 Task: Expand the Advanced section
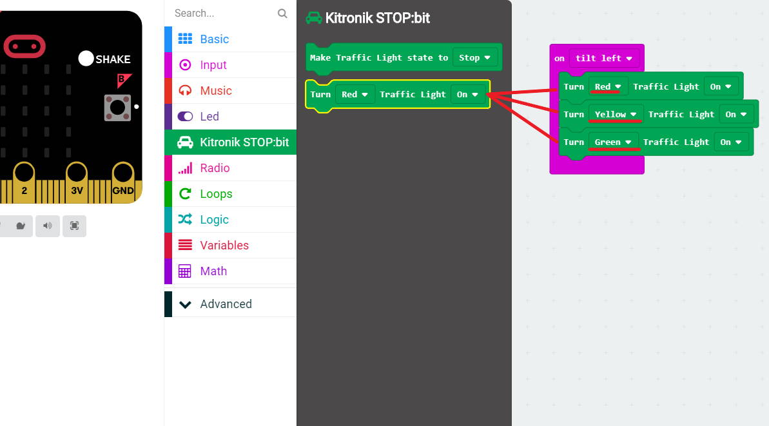[231, 304]
